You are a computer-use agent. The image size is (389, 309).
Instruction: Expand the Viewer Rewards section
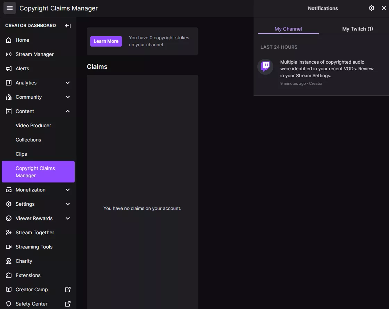pos(68,218)
